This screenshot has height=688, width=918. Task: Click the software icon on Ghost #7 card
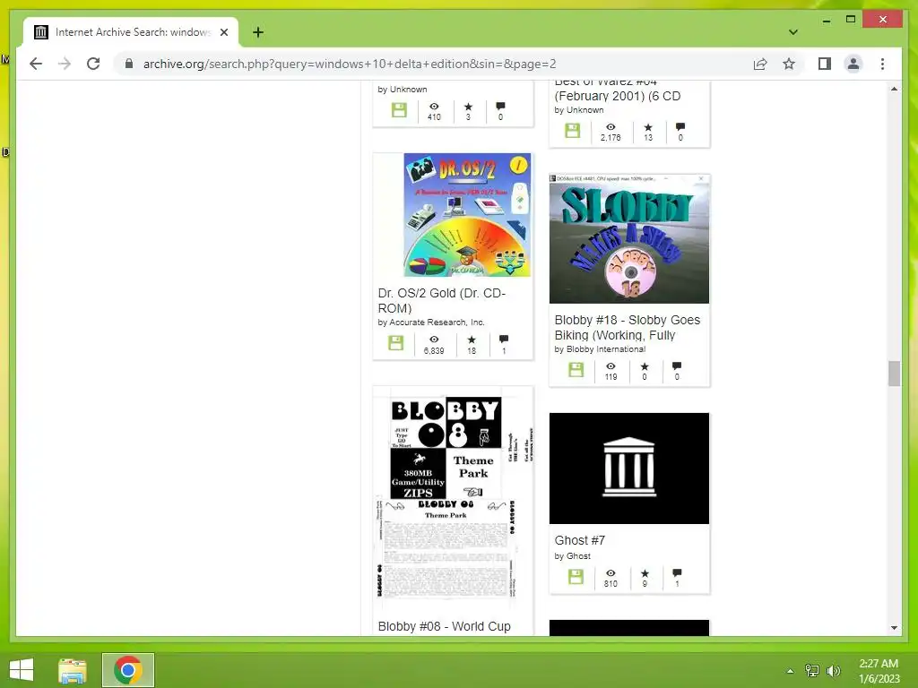(576, 576)
